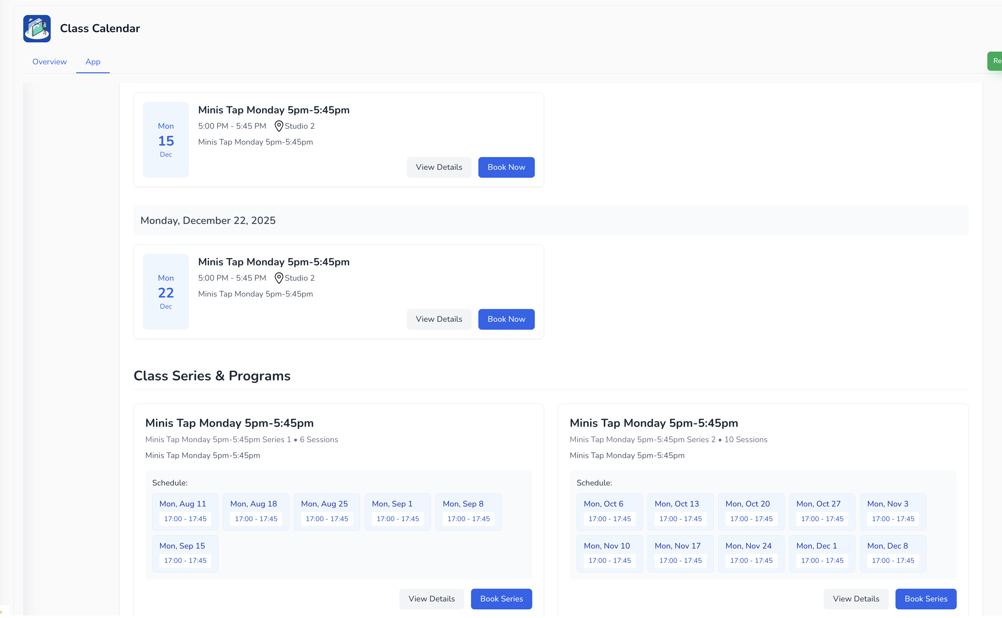
Task: View Details for the Dec 15 class
Action: (x=438, y=168)
